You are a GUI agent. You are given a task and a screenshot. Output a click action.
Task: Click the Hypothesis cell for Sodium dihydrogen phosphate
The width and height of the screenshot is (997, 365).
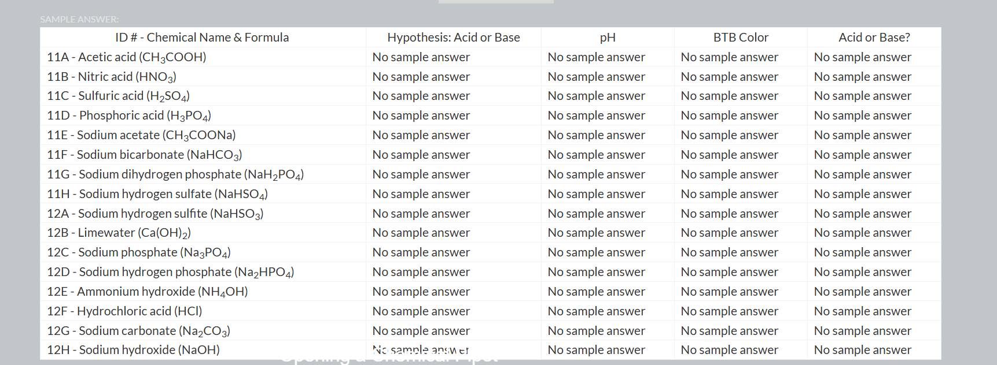coord(421,174)
